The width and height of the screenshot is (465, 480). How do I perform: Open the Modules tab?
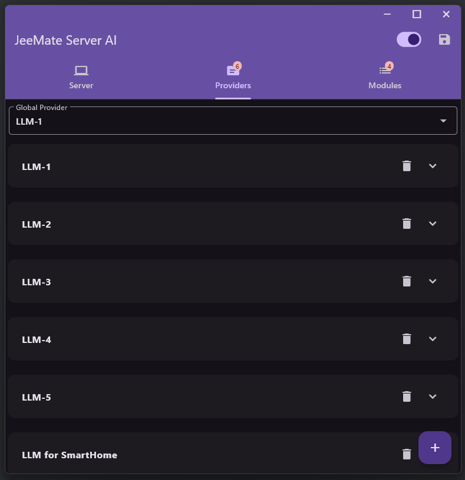coord(385,77)
